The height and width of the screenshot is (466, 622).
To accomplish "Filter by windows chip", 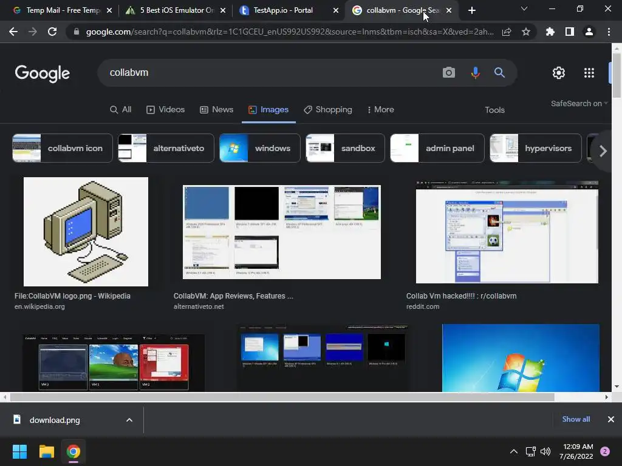I will coord(260,148).
